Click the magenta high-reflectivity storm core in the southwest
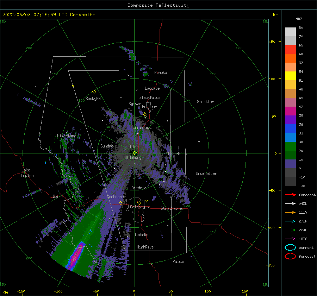The width and height of the screenshot is (317, 296). click(76, 256)
